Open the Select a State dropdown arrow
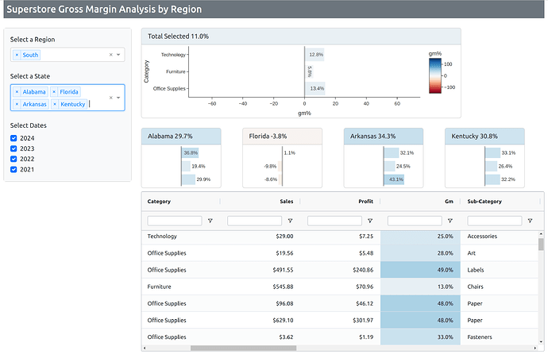Viewport: 548px width, 358px height. [x=118, y=98]
